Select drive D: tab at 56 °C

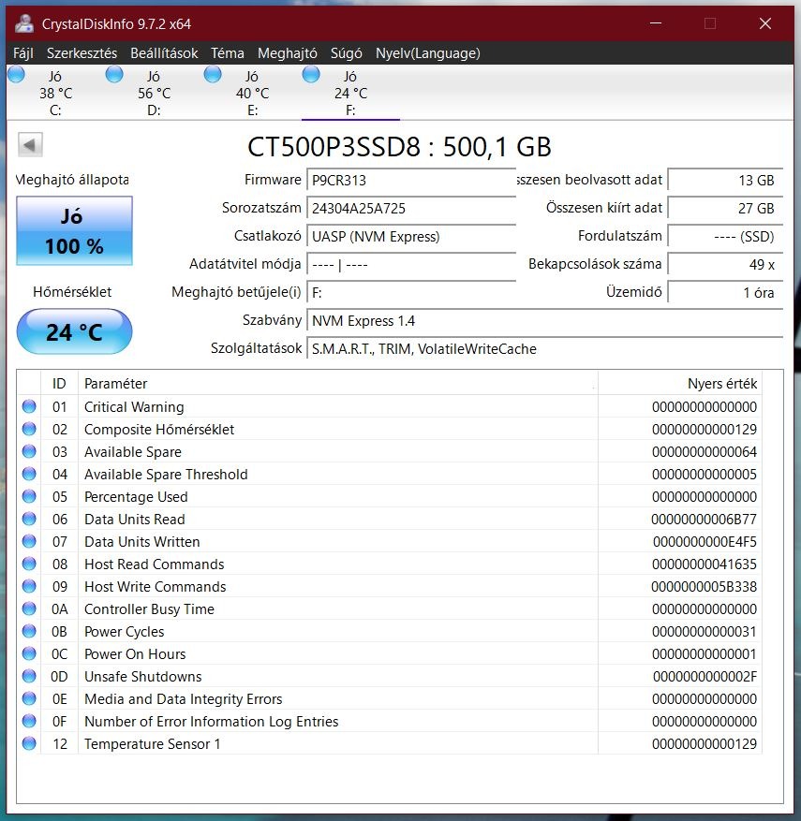pyautogui.click(x=154, y=93)
